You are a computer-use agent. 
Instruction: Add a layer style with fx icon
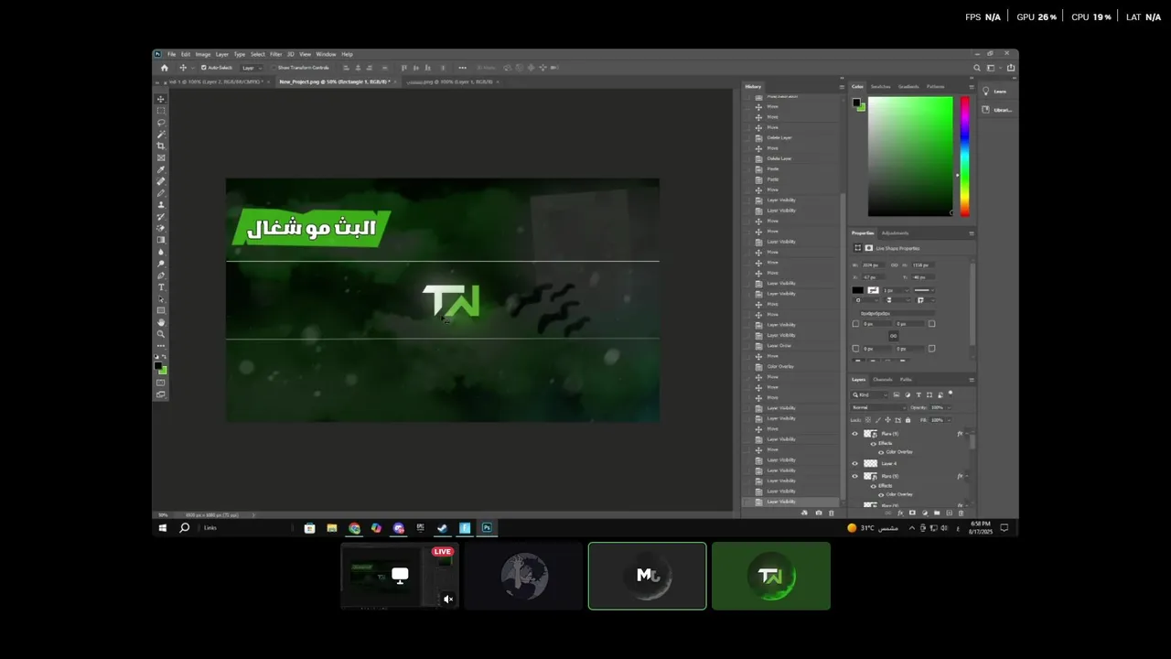901,513
